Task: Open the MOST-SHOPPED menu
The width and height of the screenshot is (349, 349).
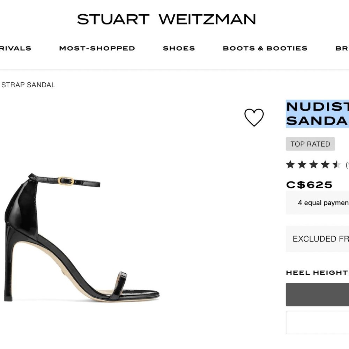Action: click(97, 48)
